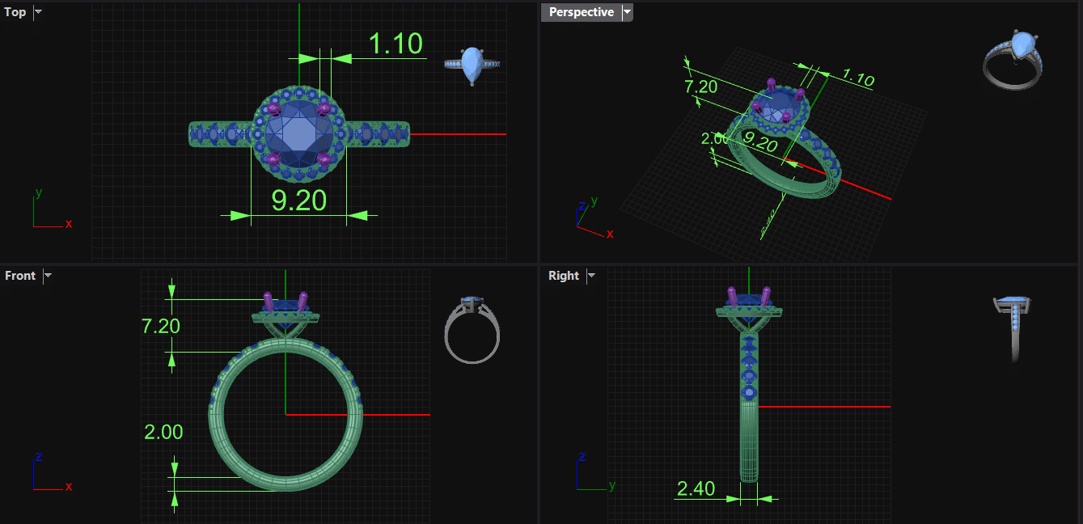Click the Front viewport title label

(20, 276)
